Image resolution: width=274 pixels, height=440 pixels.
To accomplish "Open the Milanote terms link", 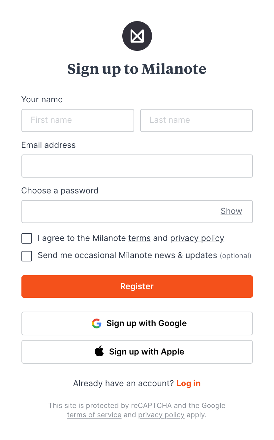I will [139, 238].
